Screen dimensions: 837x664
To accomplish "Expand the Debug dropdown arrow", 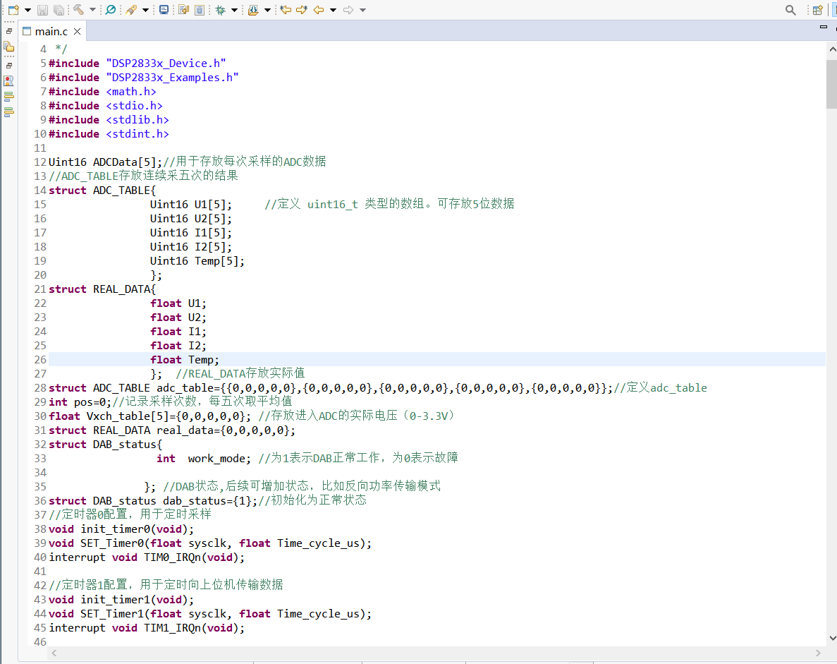I will [234, 10].
